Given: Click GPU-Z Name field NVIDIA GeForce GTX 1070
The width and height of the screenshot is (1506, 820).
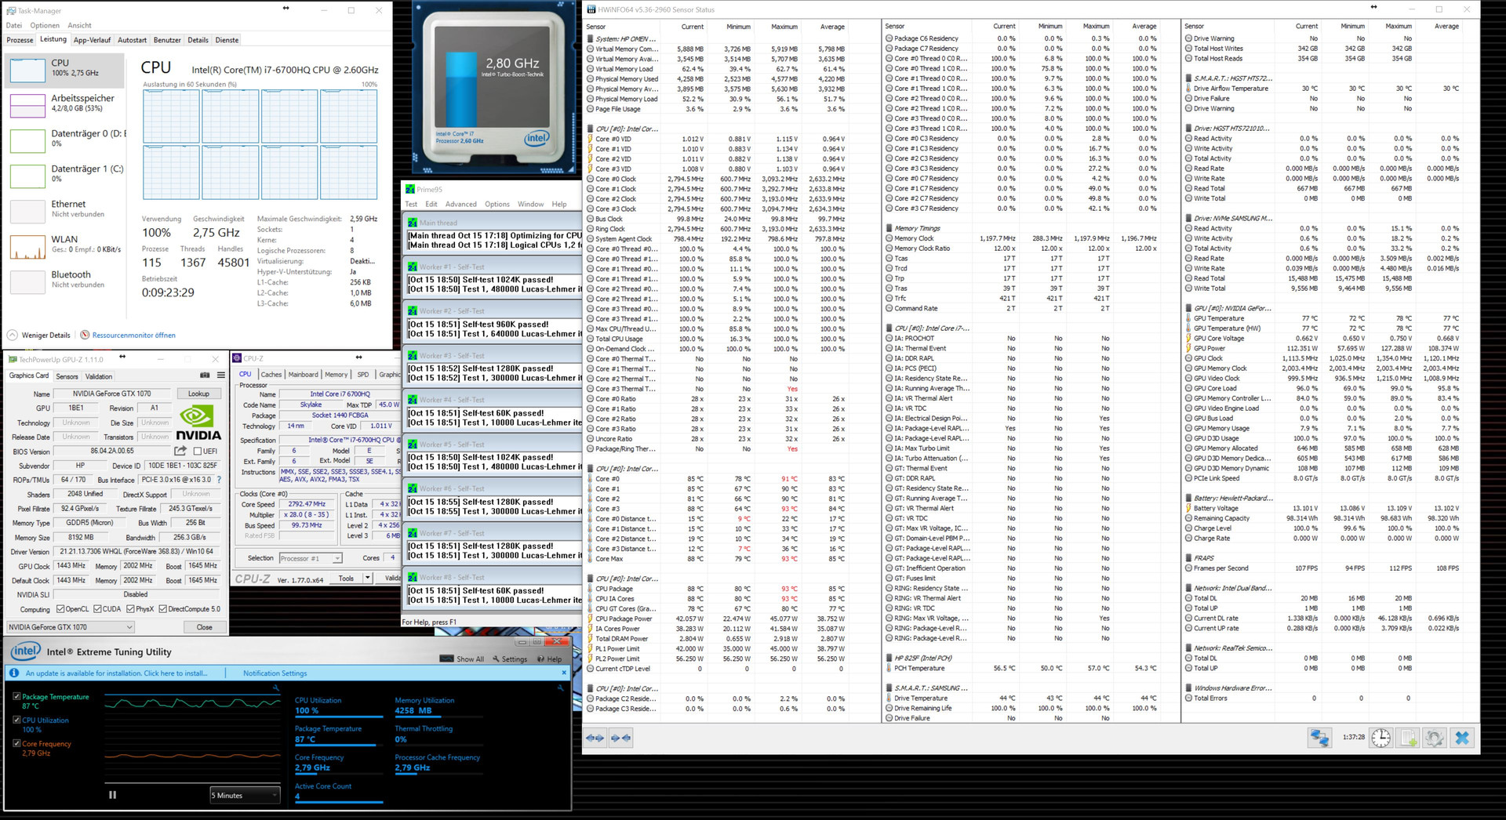Looking at the screenshot, I should [112, 394].
